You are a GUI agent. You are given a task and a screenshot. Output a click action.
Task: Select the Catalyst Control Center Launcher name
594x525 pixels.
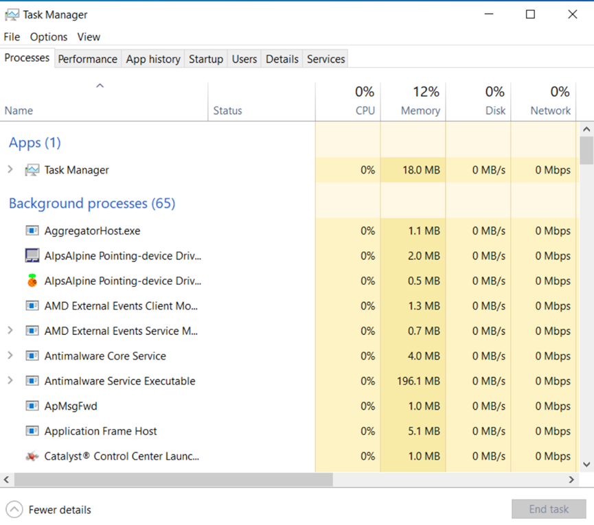coord(122,456)
